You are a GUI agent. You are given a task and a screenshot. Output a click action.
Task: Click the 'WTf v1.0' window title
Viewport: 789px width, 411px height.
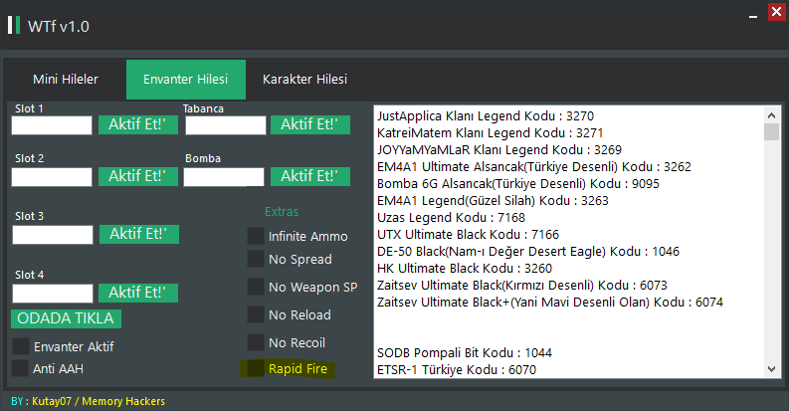point(59,26)
